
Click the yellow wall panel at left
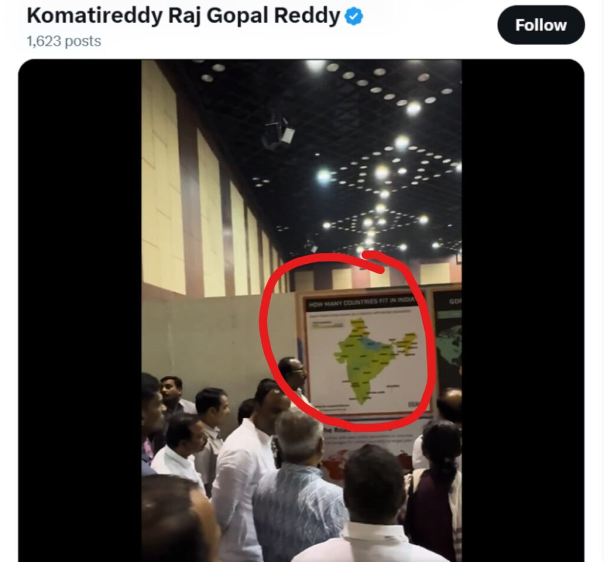pyautogui.click(x=162, y=177)
